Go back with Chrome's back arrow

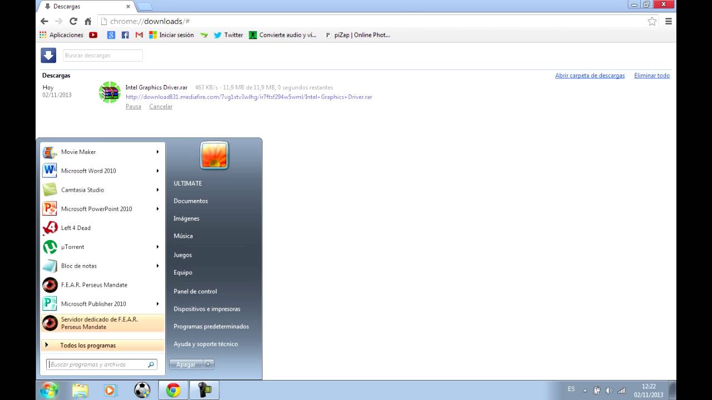pos(44,21)
